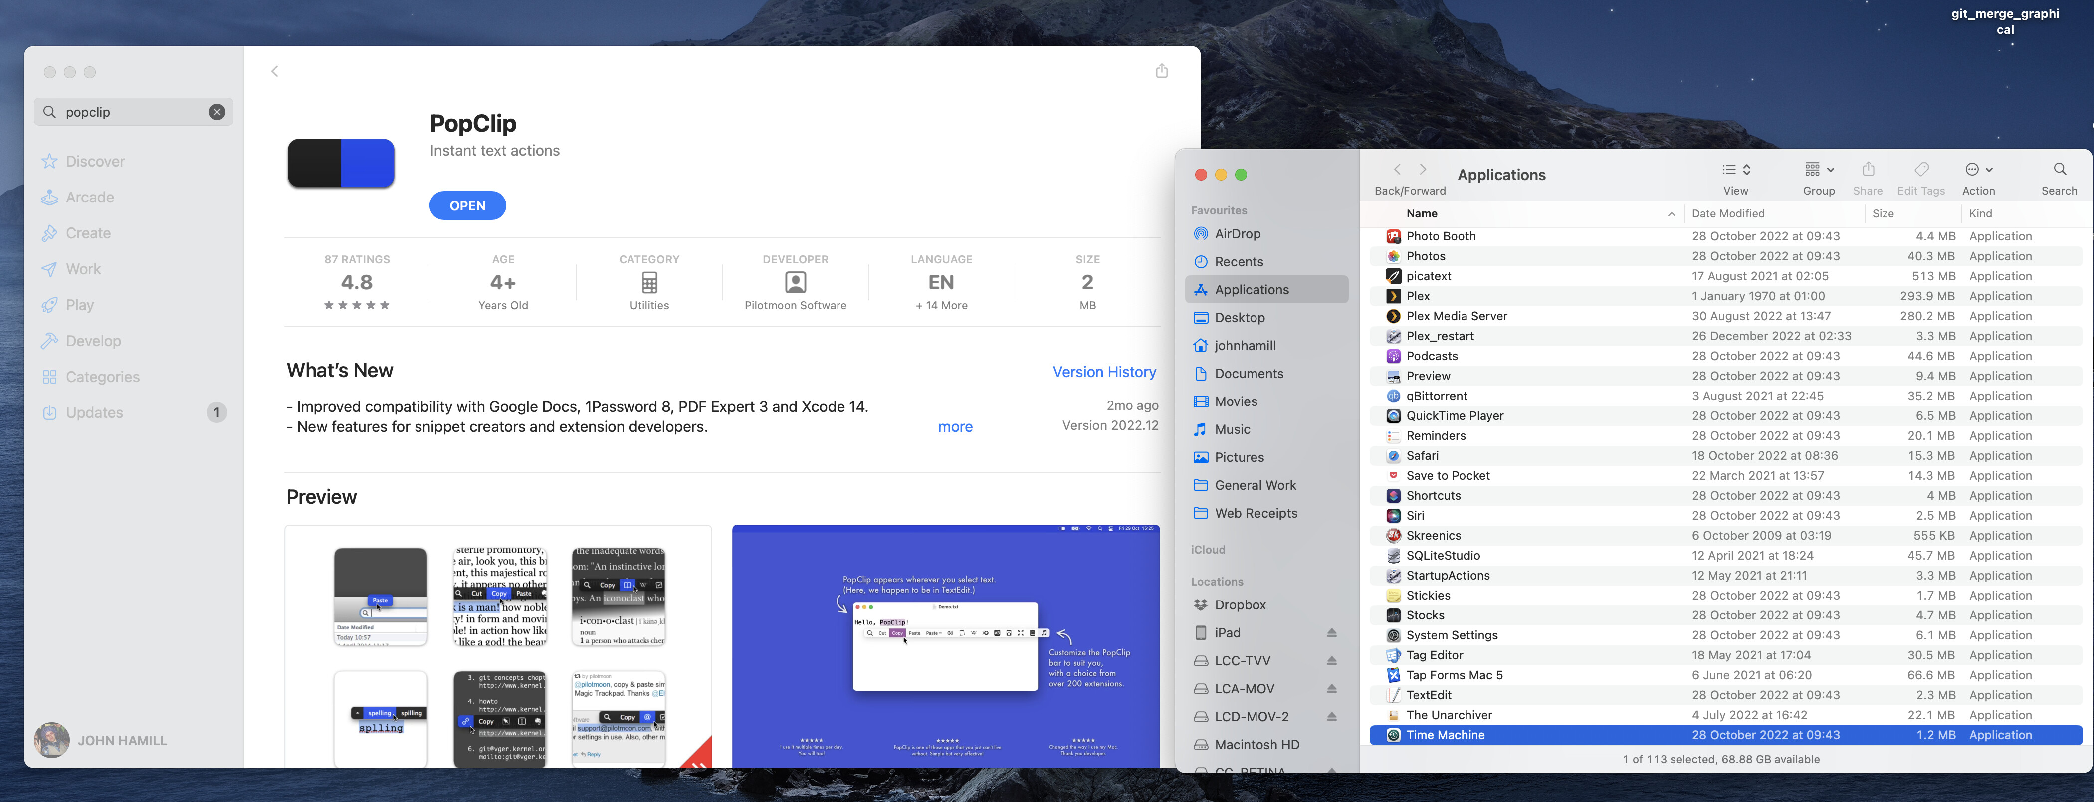Go forward in Finder window

tap(1423, 169)
